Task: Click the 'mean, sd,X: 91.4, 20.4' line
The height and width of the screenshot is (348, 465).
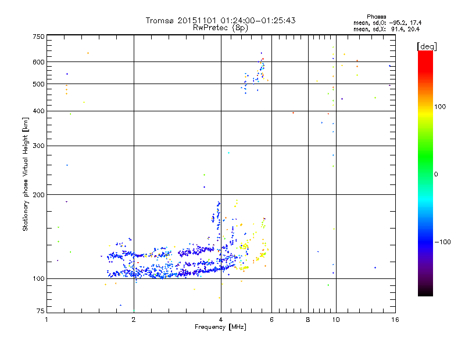Action: (x=387, y=29)
